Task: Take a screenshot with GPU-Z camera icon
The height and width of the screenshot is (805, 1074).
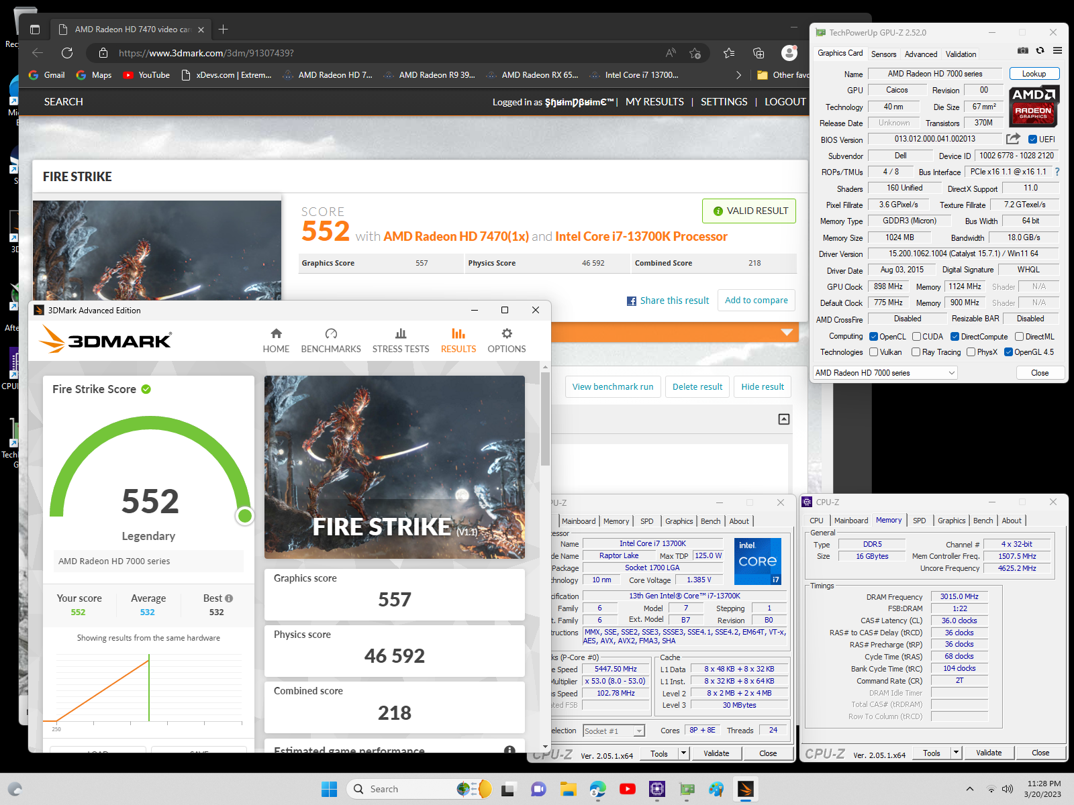Action: pyautogui.click(x=1022, y=50)
